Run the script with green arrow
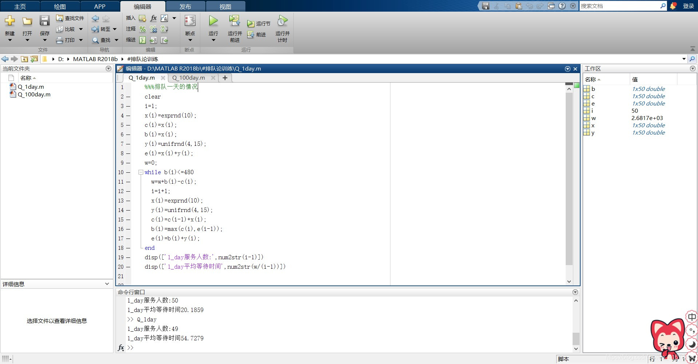Screen dimensions: 698x364 pos(213,21)
